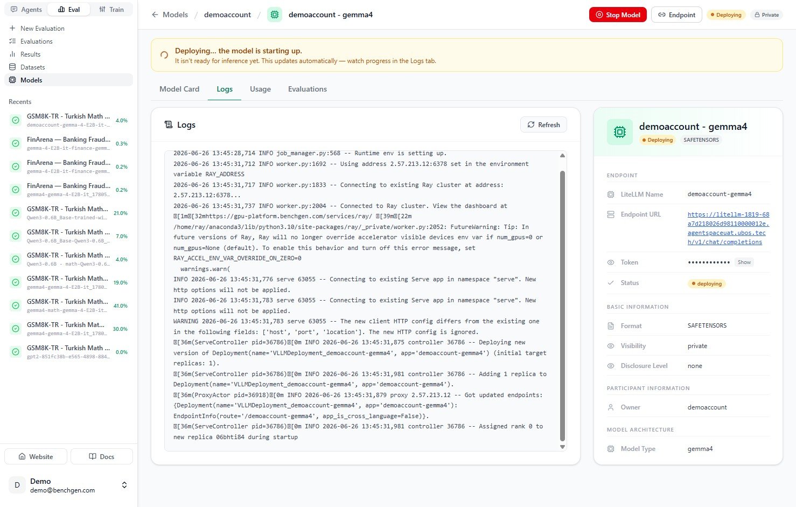Click the green chip icon in the header
This screenshot has height=507, width=796.
point(275,15)
